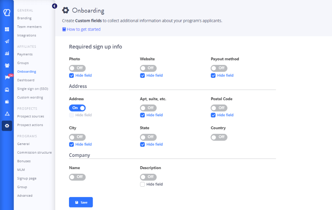Open the Signup page settings

[x=27, y=178]
